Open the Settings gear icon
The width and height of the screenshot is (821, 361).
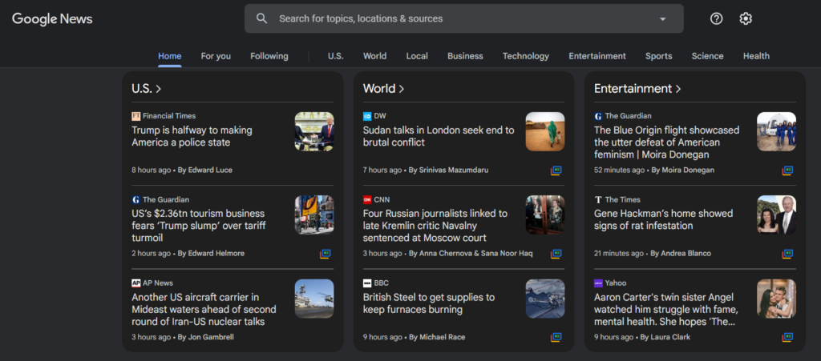(x=746, y=18)
